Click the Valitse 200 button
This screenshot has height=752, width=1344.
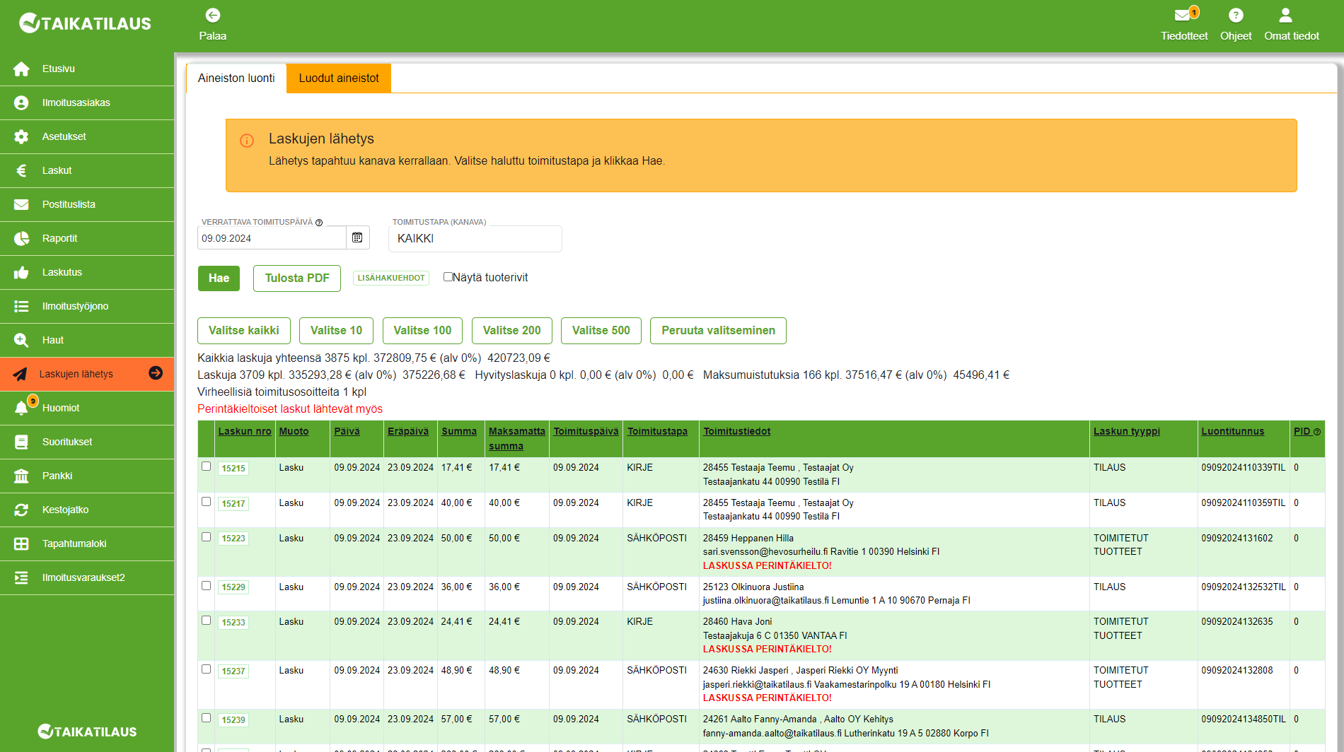point(511,331)
